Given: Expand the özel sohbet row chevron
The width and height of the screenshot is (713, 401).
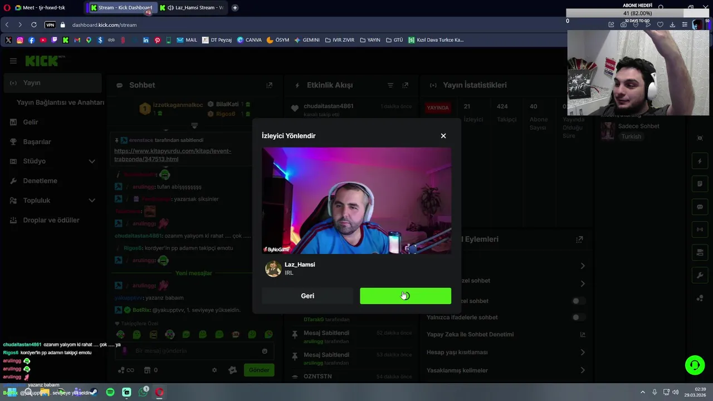Looking at the screenshot, I should point(583,284).
